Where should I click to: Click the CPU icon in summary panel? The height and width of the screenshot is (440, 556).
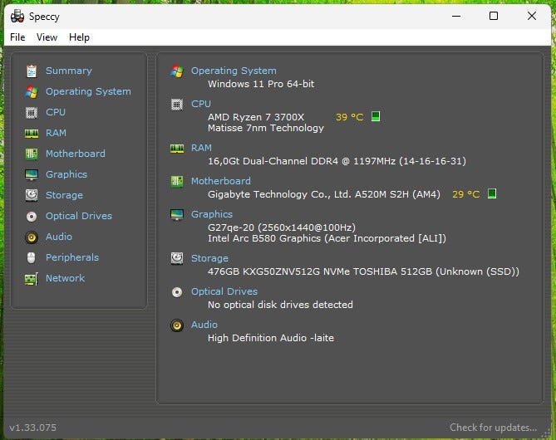coord(177,105)
